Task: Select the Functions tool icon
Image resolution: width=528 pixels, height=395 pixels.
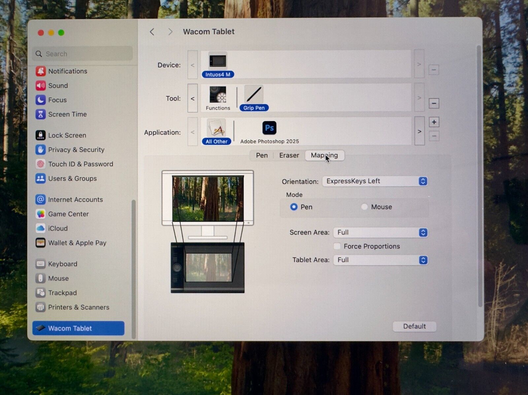Action: (x=218, y=95)
